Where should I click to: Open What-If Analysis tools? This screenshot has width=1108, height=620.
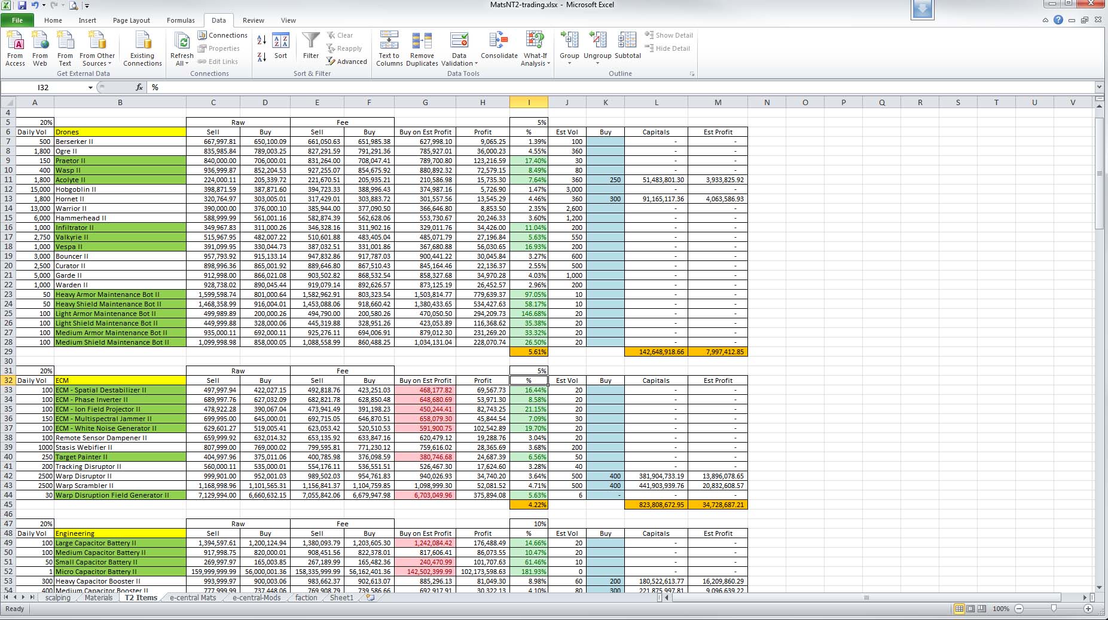(x=535, y=48)
